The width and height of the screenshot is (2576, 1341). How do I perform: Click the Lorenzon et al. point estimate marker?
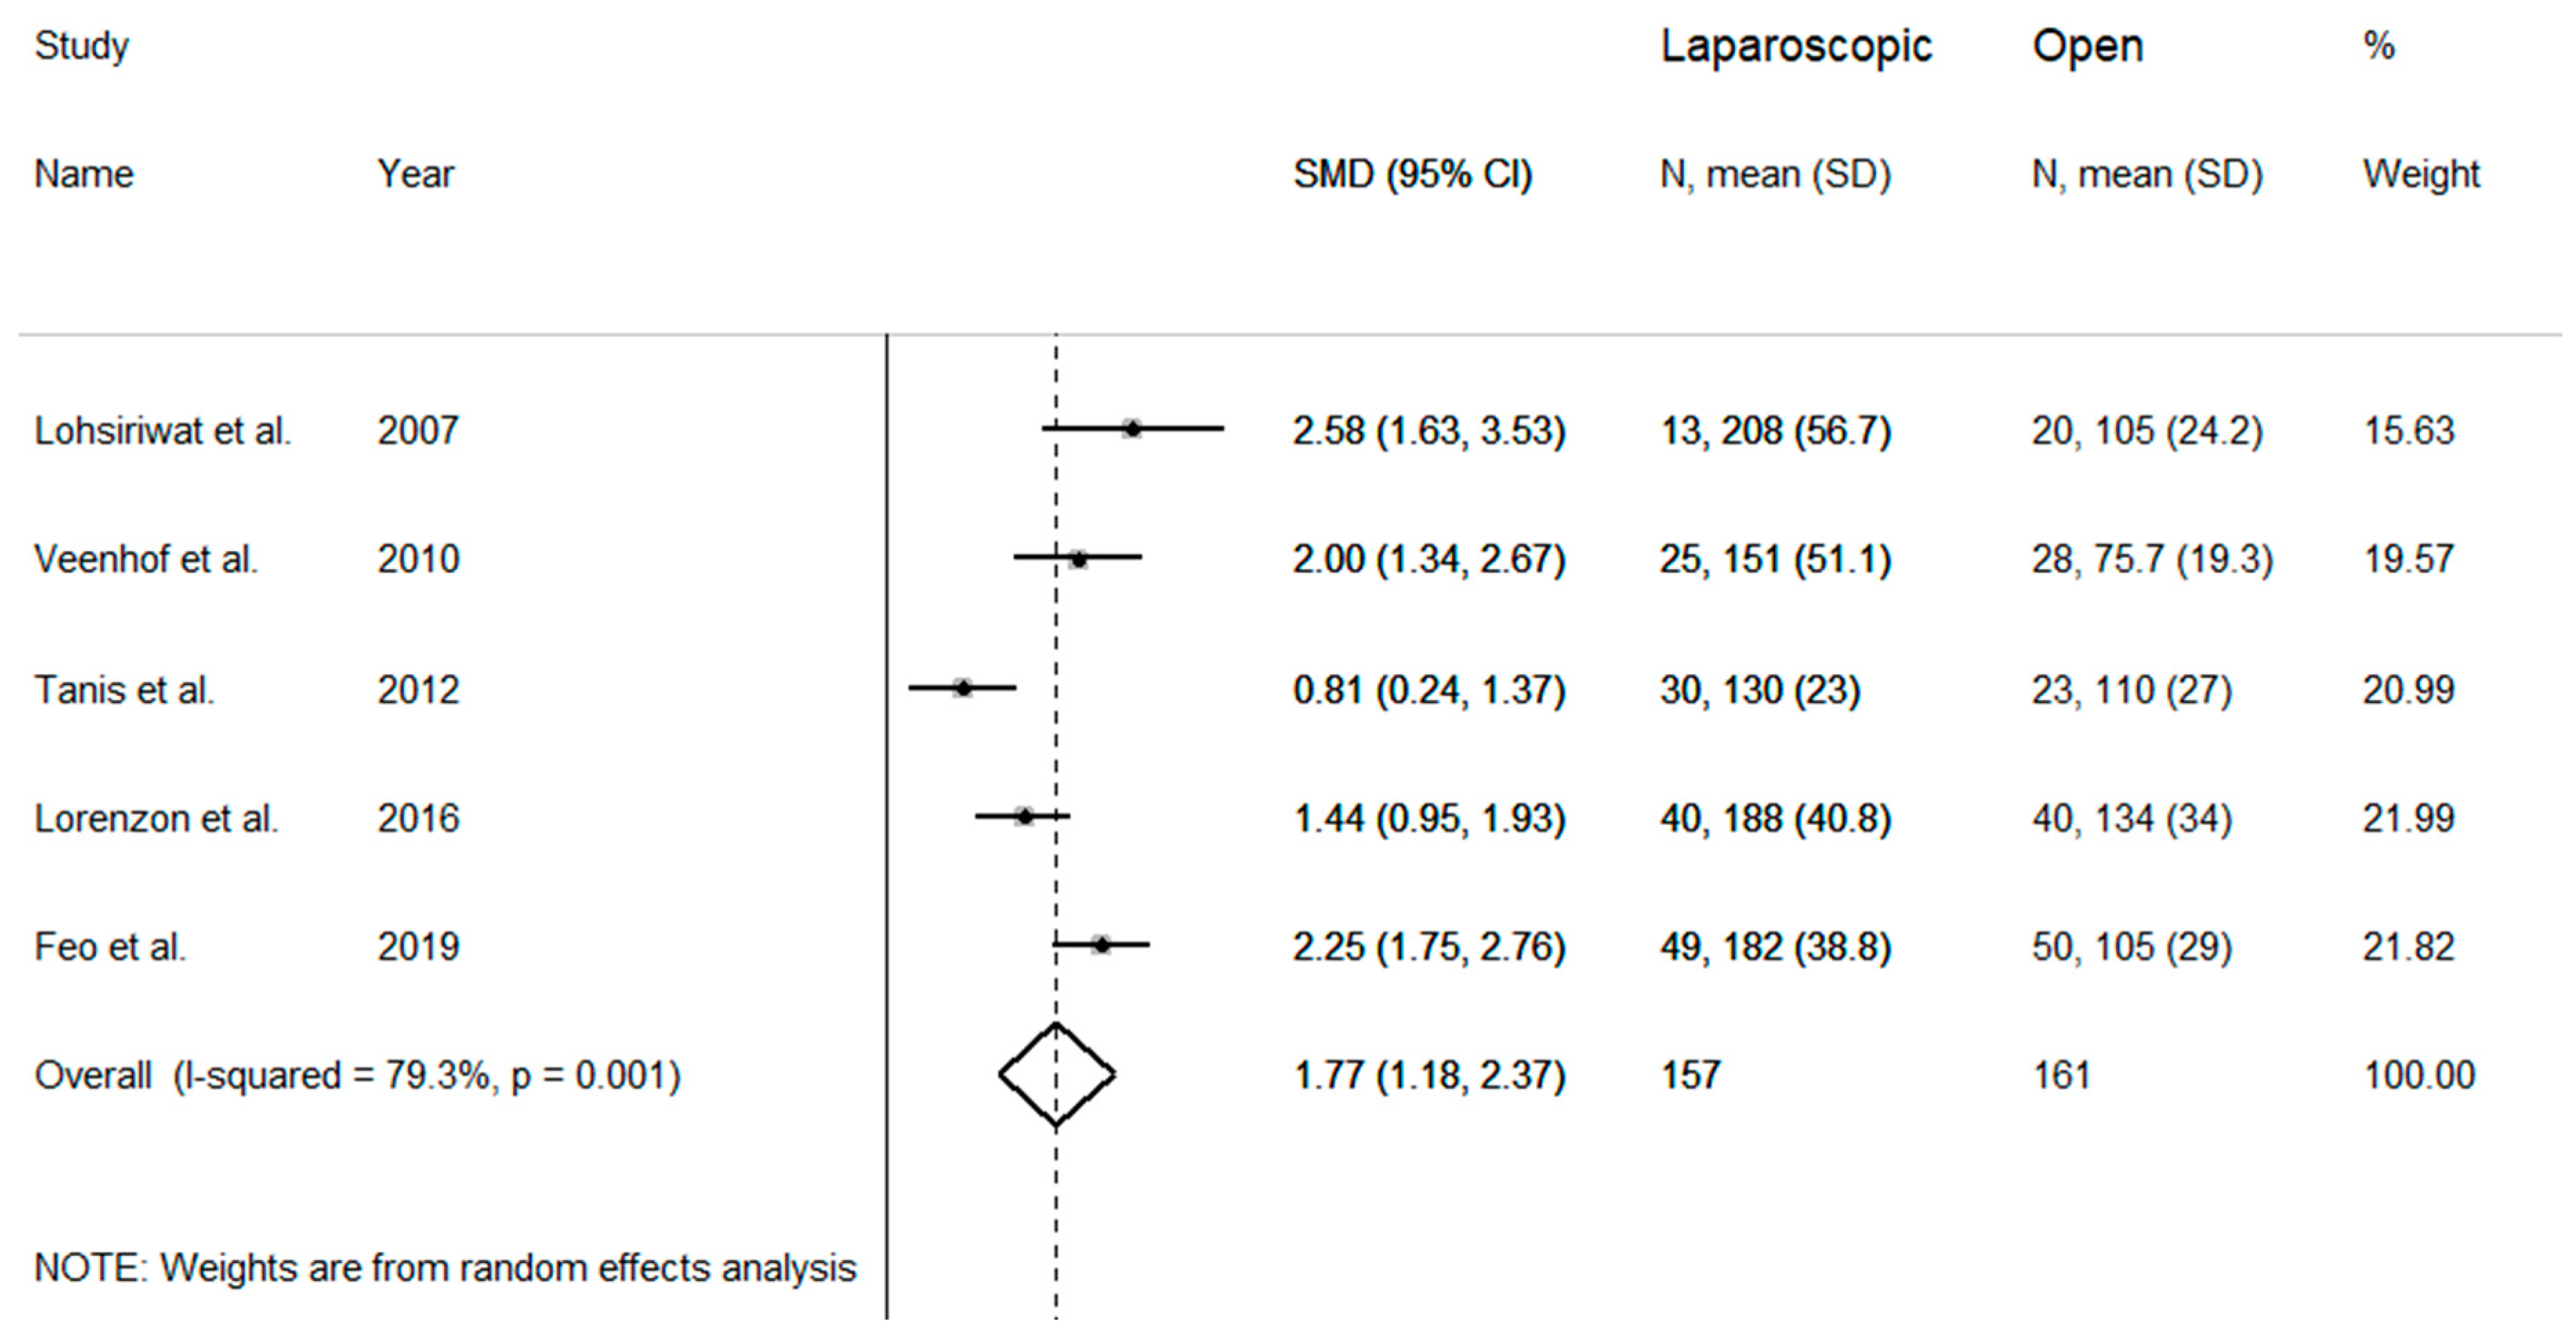(x=1024, y=817)
